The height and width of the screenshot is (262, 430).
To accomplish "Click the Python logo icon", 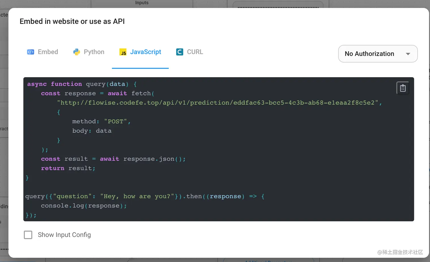I will (x=77, y=52).
